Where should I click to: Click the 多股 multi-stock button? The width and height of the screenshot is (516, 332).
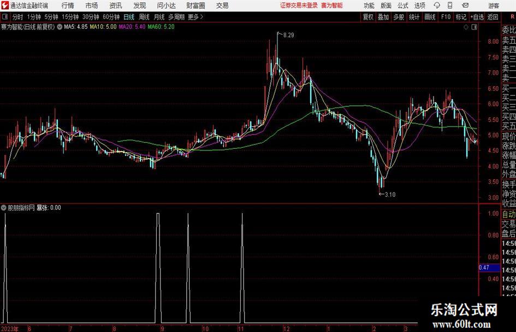(x=399, y=17)
